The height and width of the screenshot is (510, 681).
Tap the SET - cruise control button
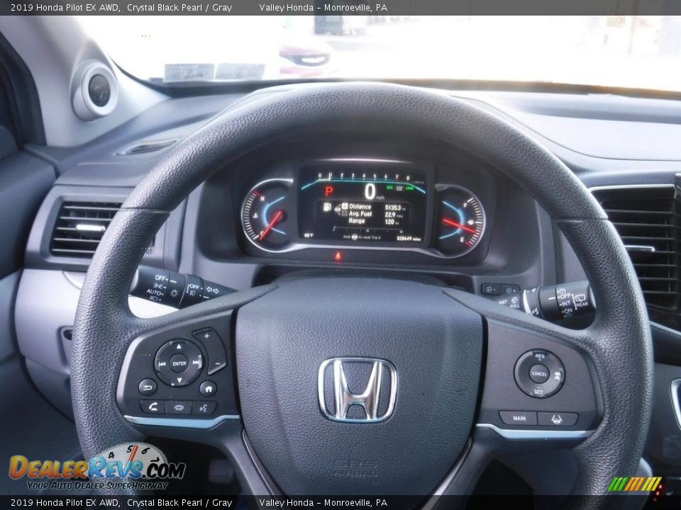coord(538,392)
